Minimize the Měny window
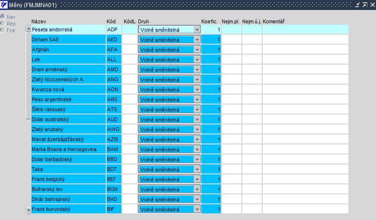Screen dimensions: 376x220 pyautogui.click(x=357, y=5)
